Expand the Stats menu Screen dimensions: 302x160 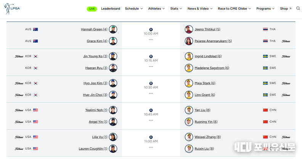[x=176, y=8]
